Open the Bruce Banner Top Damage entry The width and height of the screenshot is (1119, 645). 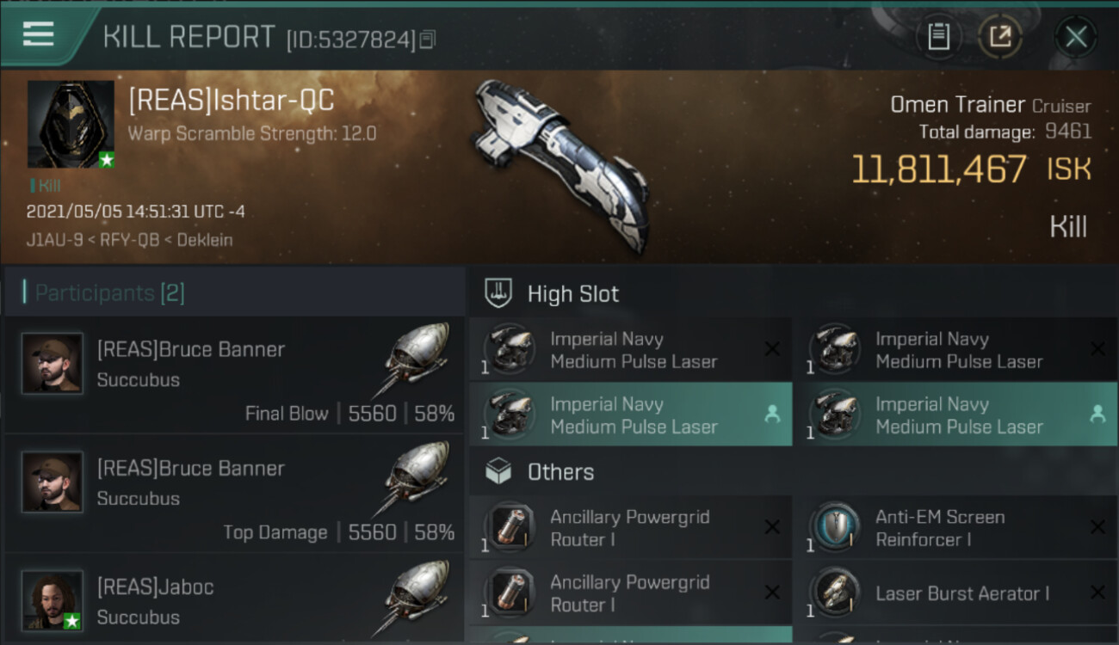(x=234, y=494)
